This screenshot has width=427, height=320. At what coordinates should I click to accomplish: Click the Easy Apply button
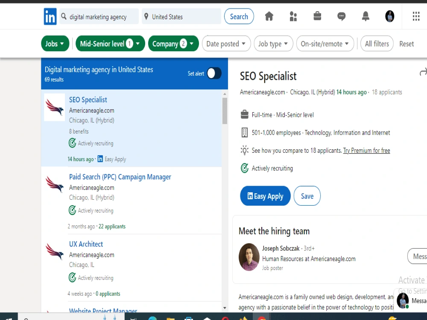pos(265,196)
